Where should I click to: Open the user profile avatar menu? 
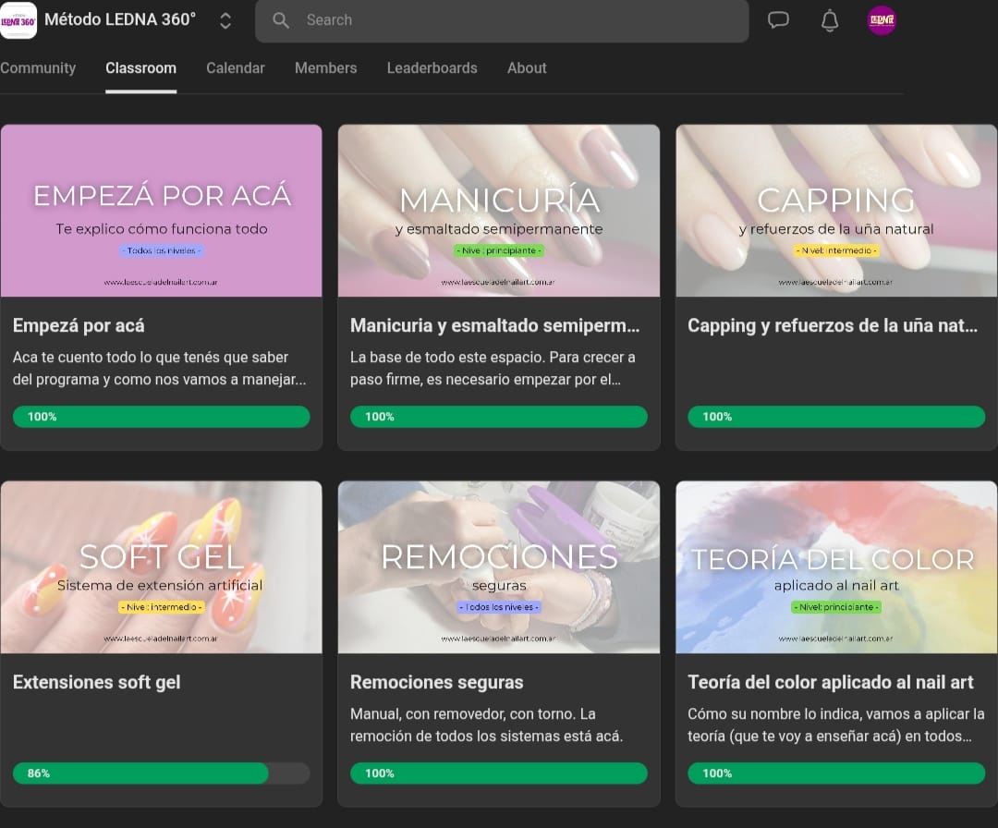[882, 20]
